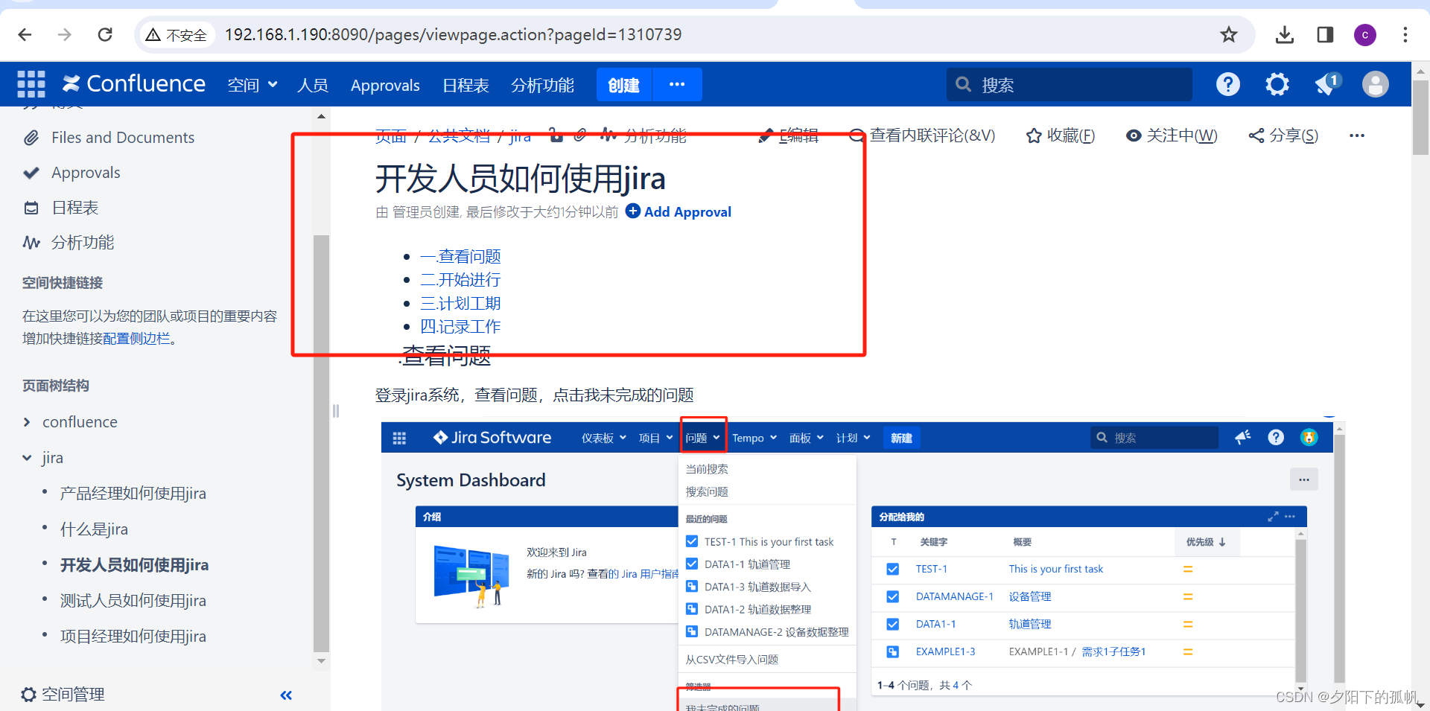Open the Jira Tempo dropdown
Viewport: 1430px width, 711px height.
click(754, 438)
